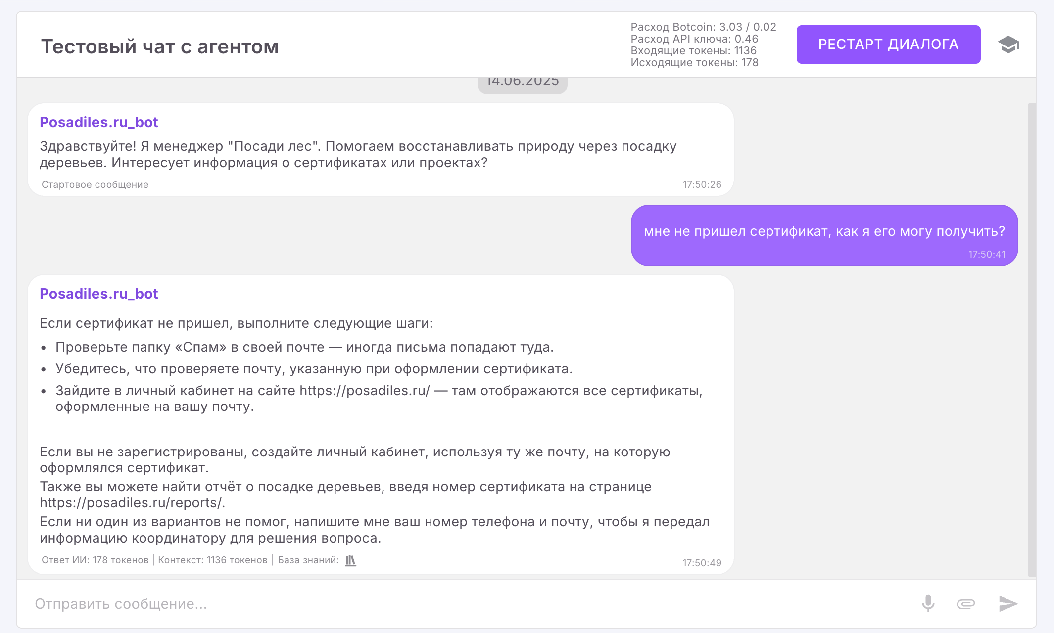This screenshot has height=633, width=1054.
Task: Click the chat vertical scrollbar
Action: 1032,336
